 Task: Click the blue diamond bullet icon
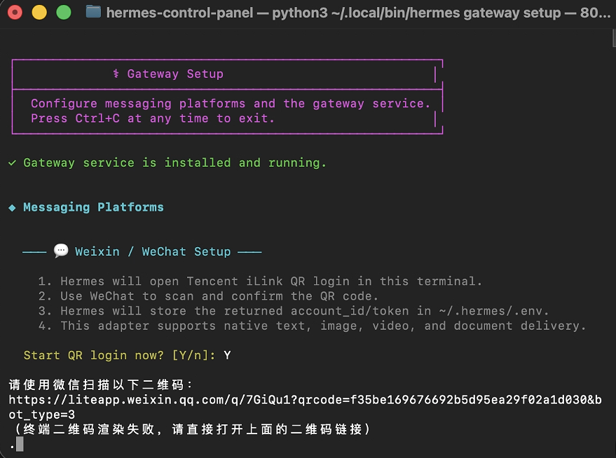(12, 207)
